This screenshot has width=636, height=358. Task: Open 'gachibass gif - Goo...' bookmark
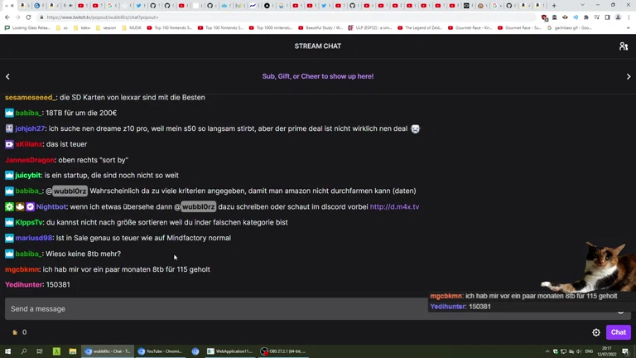pos(569,28)
